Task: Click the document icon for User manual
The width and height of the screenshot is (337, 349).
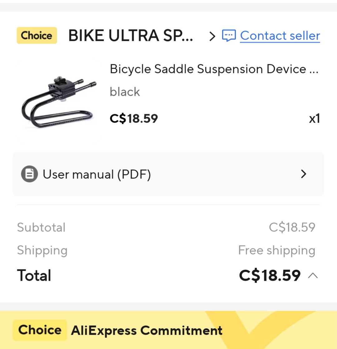Action: [29, 174]
